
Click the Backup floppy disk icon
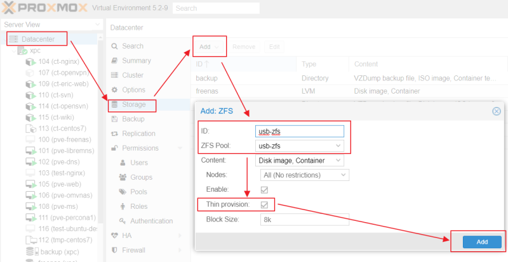[114, 119]
